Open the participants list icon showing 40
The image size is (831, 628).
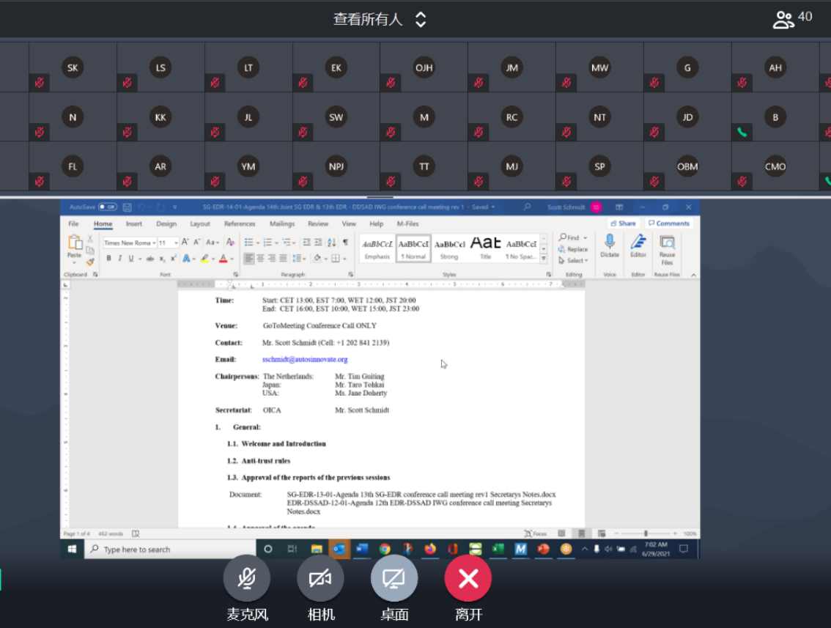(x=792, y=18)
